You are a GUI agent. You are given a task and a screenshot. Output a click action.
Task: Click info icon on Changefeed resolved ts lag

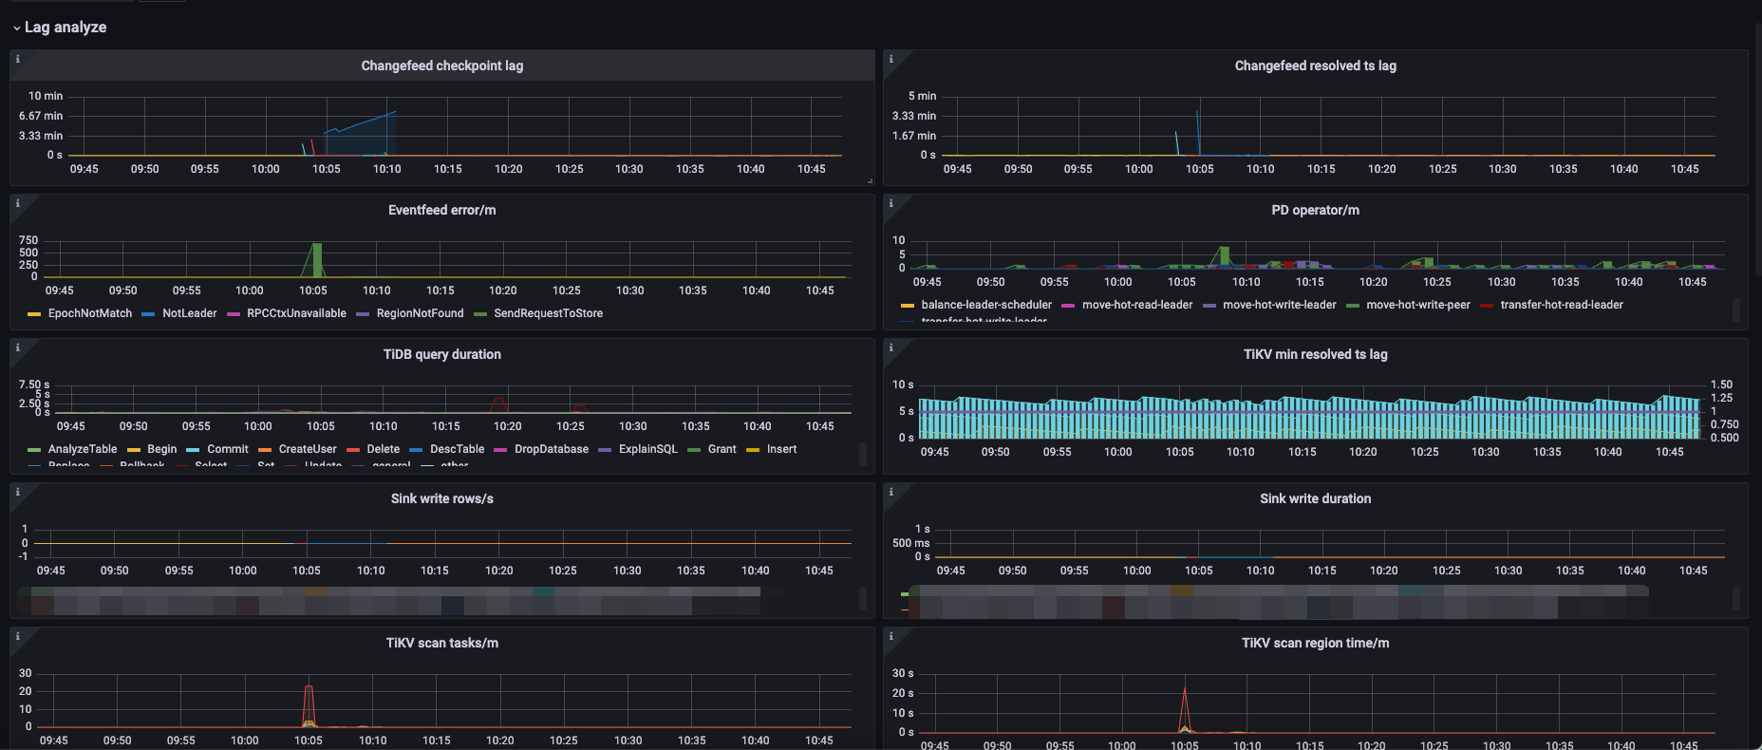(890, 59)
